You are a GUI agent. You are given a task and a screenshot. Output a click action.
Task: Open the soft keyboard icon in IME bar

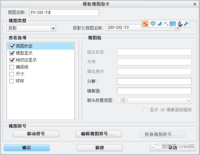coord(173,24)
